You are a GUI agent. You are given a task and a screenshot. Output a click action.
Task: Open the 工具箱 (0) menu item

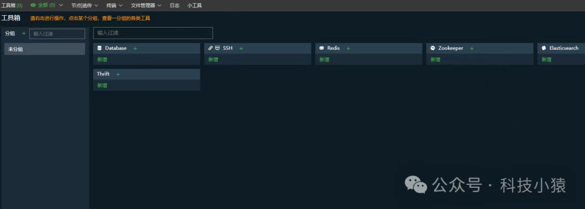11,5
